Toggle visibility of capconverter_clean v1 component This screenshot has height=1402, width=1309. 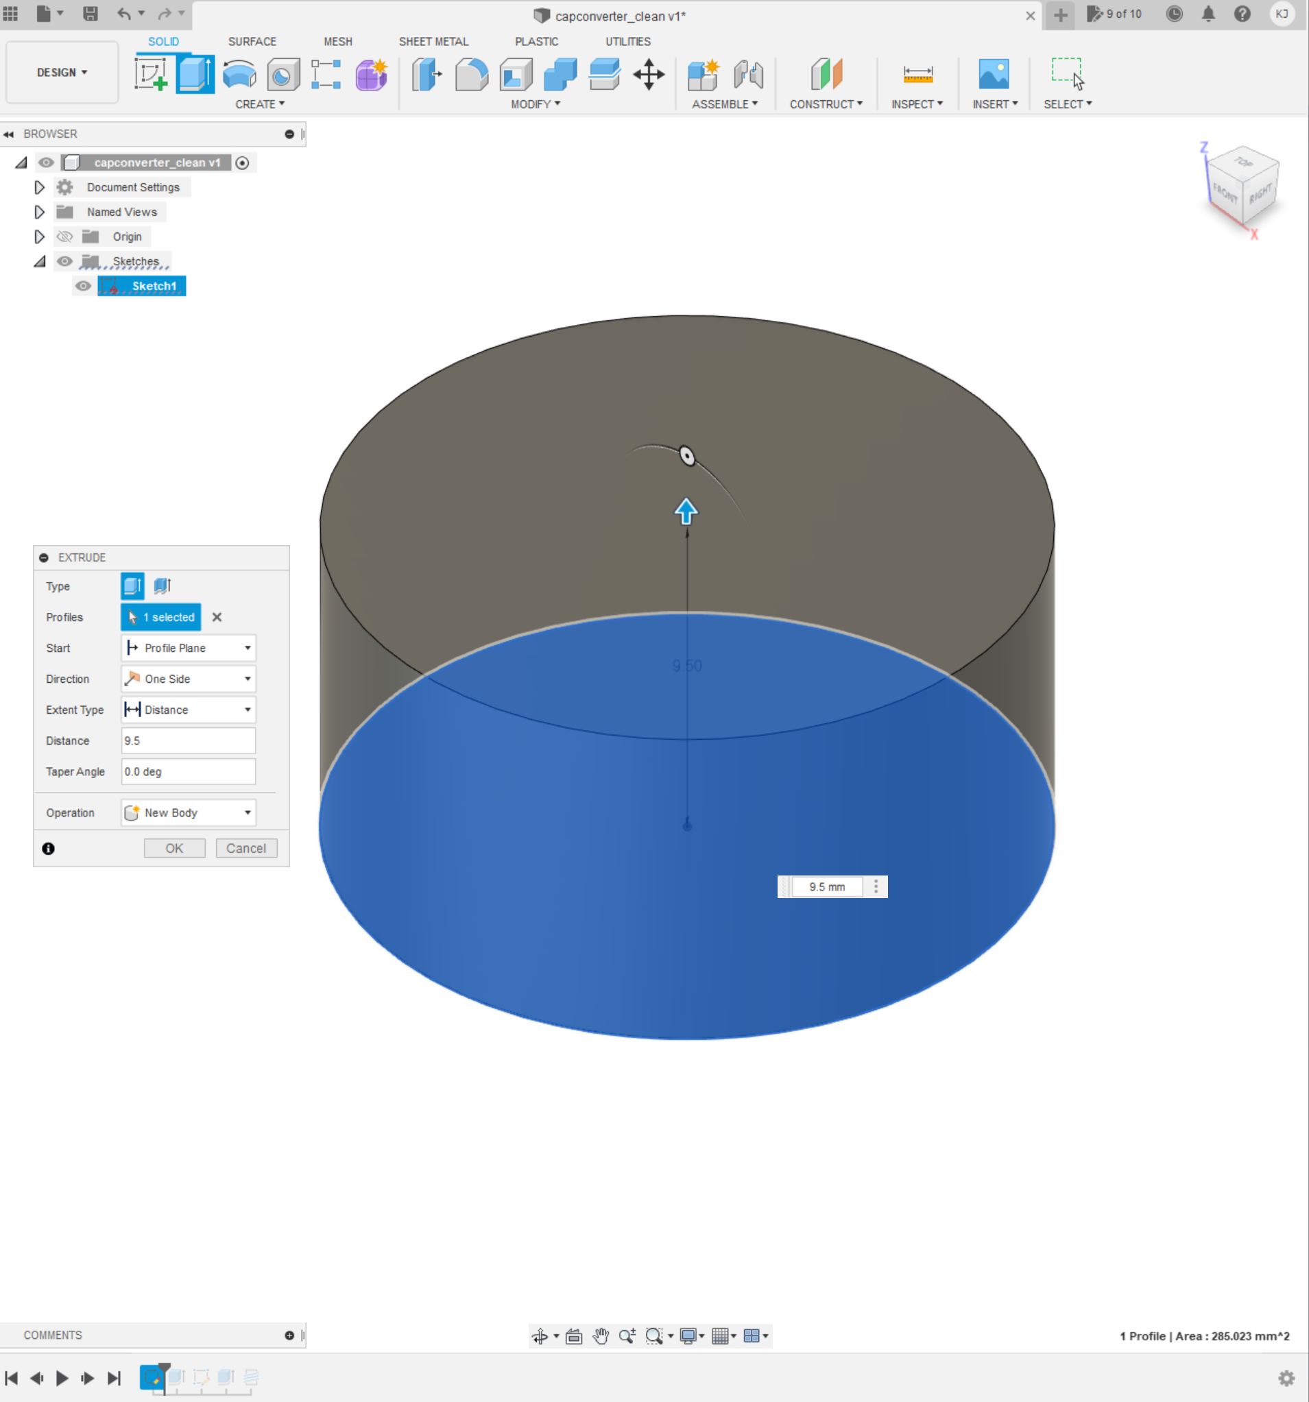pyautogui.click(x=47, y=163)
